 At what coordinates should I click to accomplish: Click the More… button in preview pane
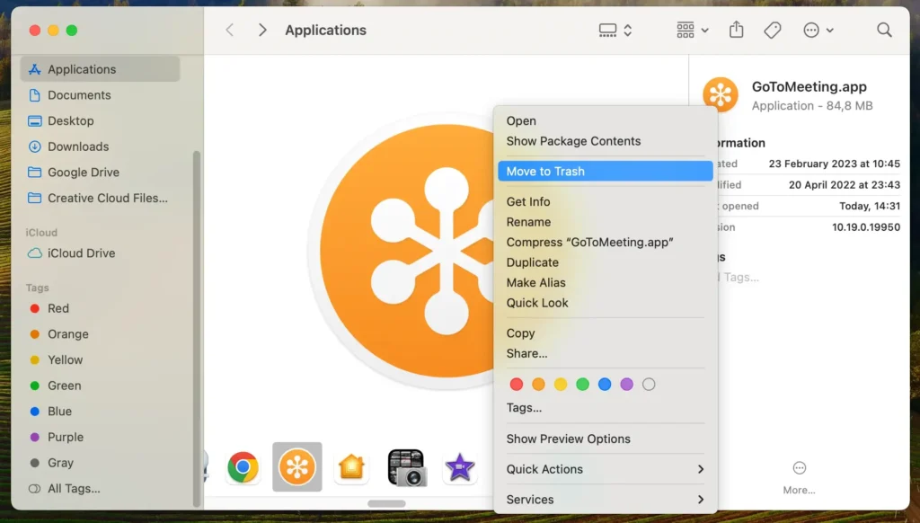pyautogui.click(x=799, y=478)
